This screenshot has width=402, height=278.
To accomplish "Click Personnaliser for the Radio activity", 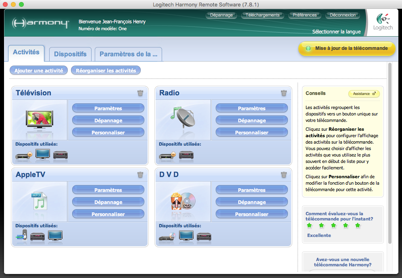I will (252, 132).
